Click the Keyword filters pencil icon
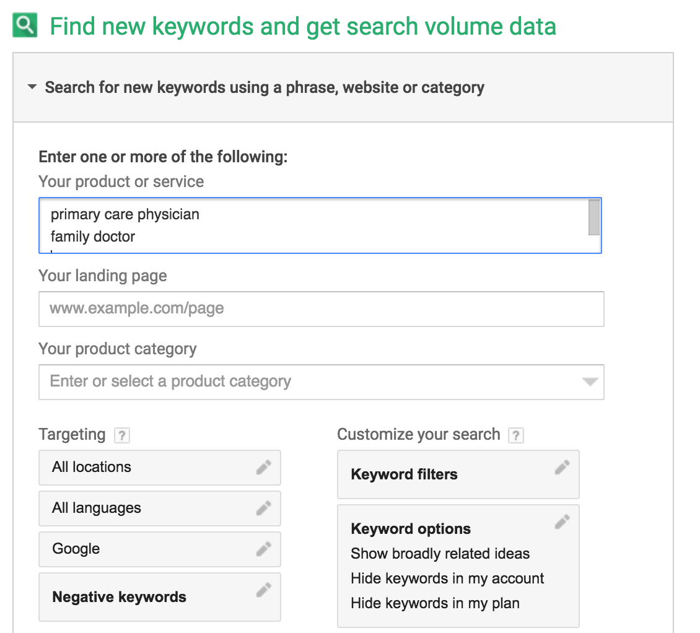 [562, 467]
